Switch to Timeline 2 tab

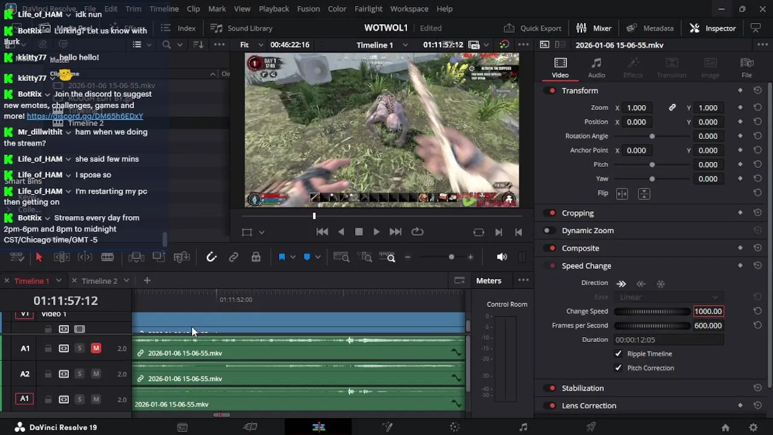tap(99, 281)
